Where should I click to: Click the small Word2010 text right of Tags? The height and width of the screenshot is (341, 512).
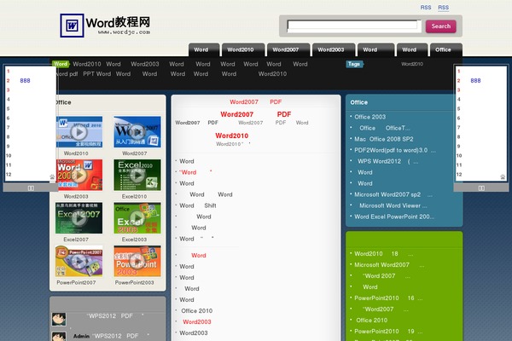(x=412, y=64)
